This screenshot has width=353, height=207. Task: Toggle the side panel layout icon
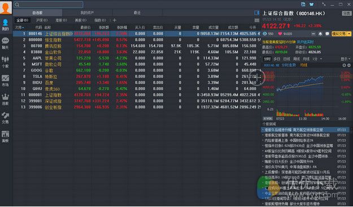256,12
